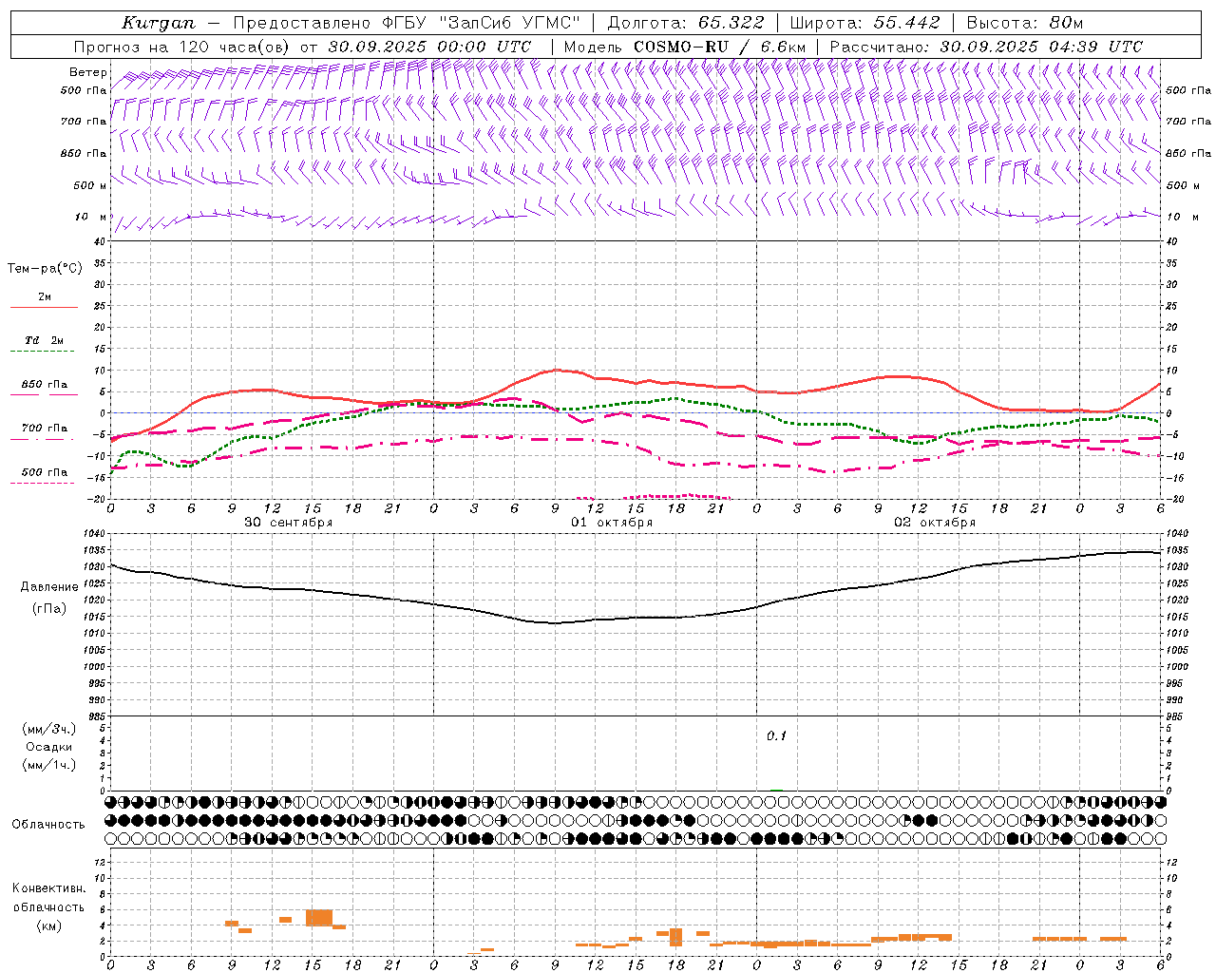Select the elevation text "Высота: 80м"

pyautogui.click(x=1025, y=23)
